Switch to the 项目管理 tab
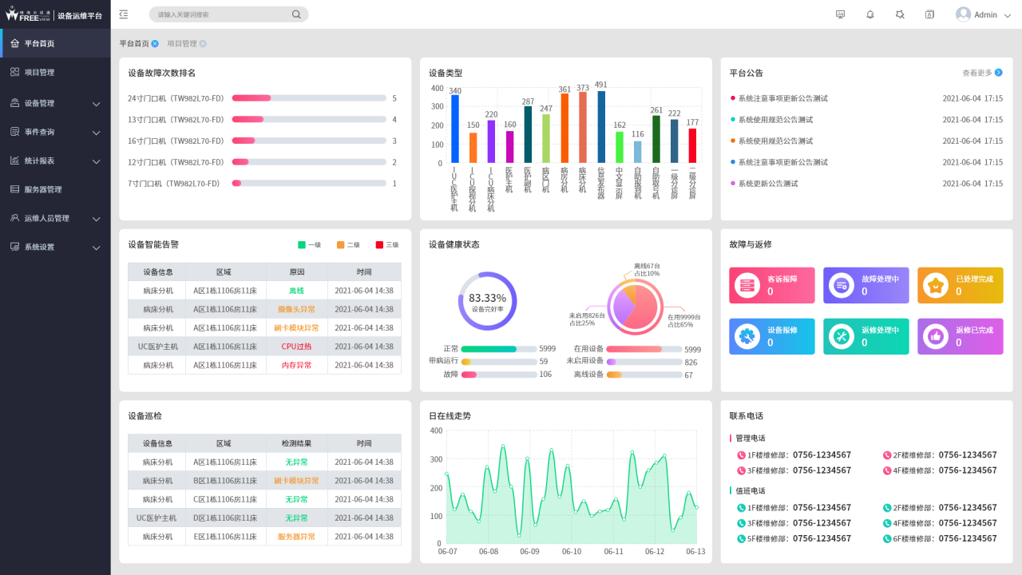Screen dimensions: 1022x575 pyautogui.click(x=182, y=44)
